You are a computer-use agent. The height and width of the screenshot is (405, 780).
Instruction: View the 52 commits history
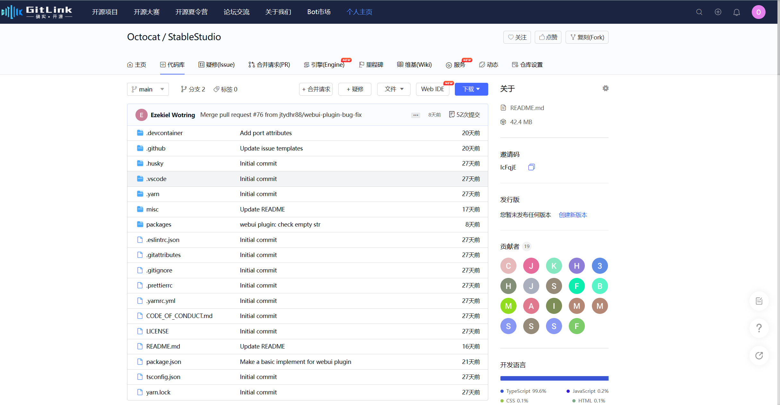[464, 115]
